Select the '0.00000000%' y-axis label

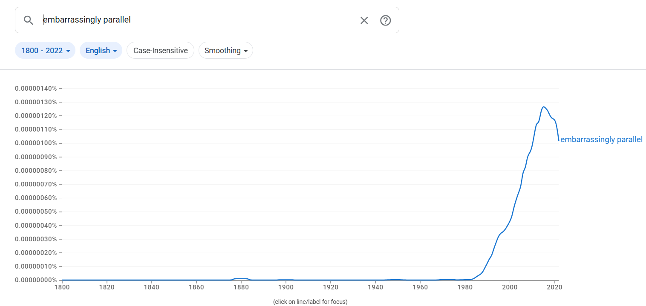click(36, 280)
